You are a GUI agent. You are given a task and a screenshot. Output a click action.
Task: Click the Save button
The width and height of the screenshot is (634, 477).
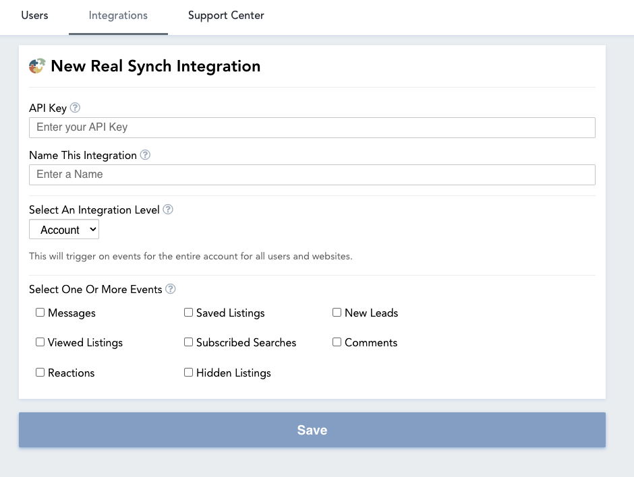point(312,430)
